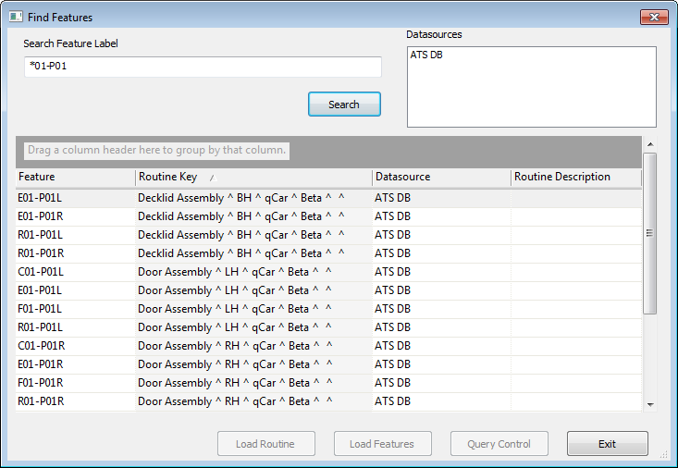This screenshot has height=468, width=678.
Task: Click the Load Routine button
Action: (265, 444)
